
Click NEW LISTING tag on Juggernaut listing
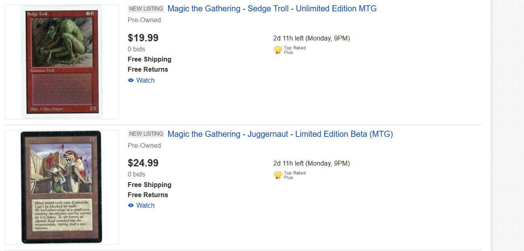coord(146,134)
